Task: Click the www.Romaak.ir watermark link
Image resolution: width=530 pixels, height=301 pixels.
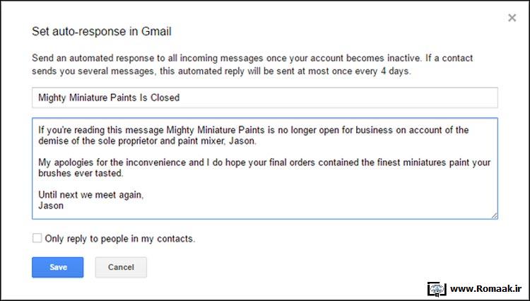Action: [486, 289]
